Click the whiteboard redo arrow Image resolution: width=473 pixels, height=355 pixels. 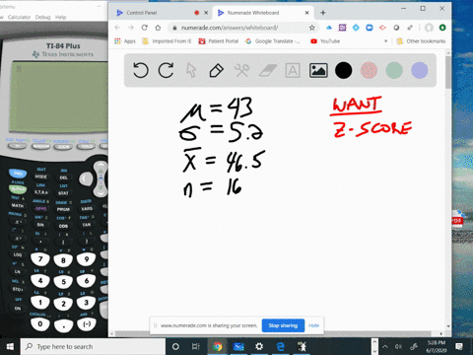tap(166, 70)
